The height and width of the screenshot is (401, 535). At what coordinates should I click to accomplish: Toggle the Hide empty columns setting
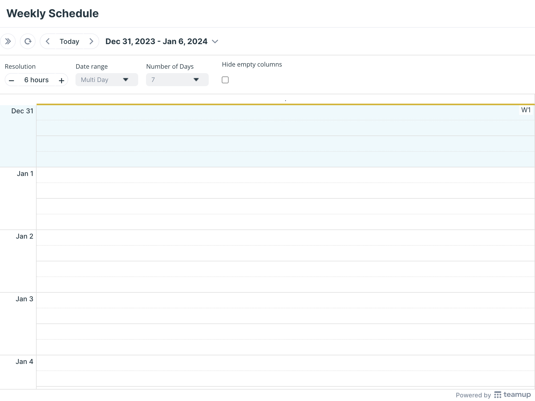tap(225, 80)
